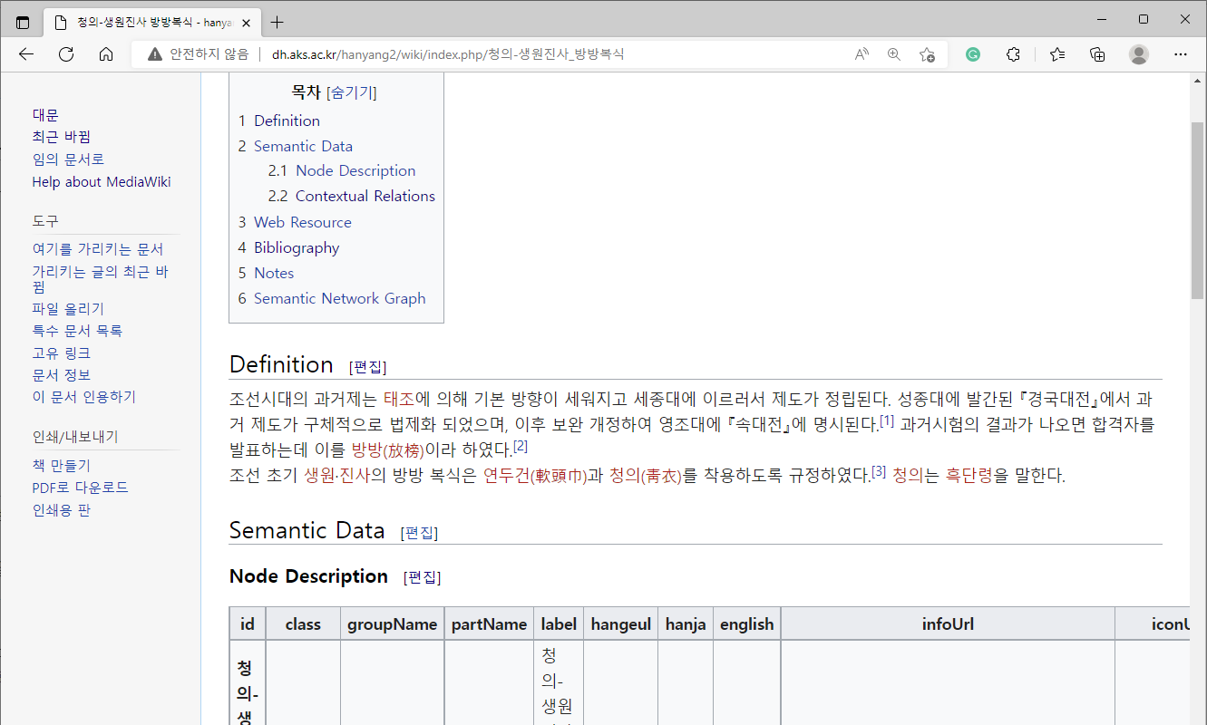The image size is (1207, 725).
Task: Add this page to favorites star icon
Action: pyautogui.click(x=927, y=54)
